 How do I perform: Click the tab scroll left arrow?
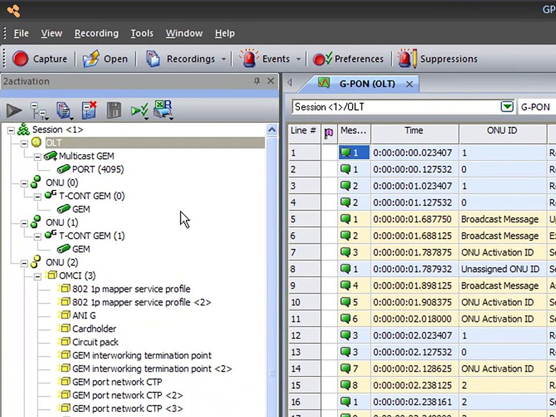290,83
